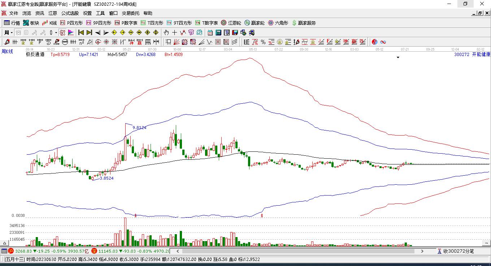Jump to the last bar

click(x=90, y=33)
